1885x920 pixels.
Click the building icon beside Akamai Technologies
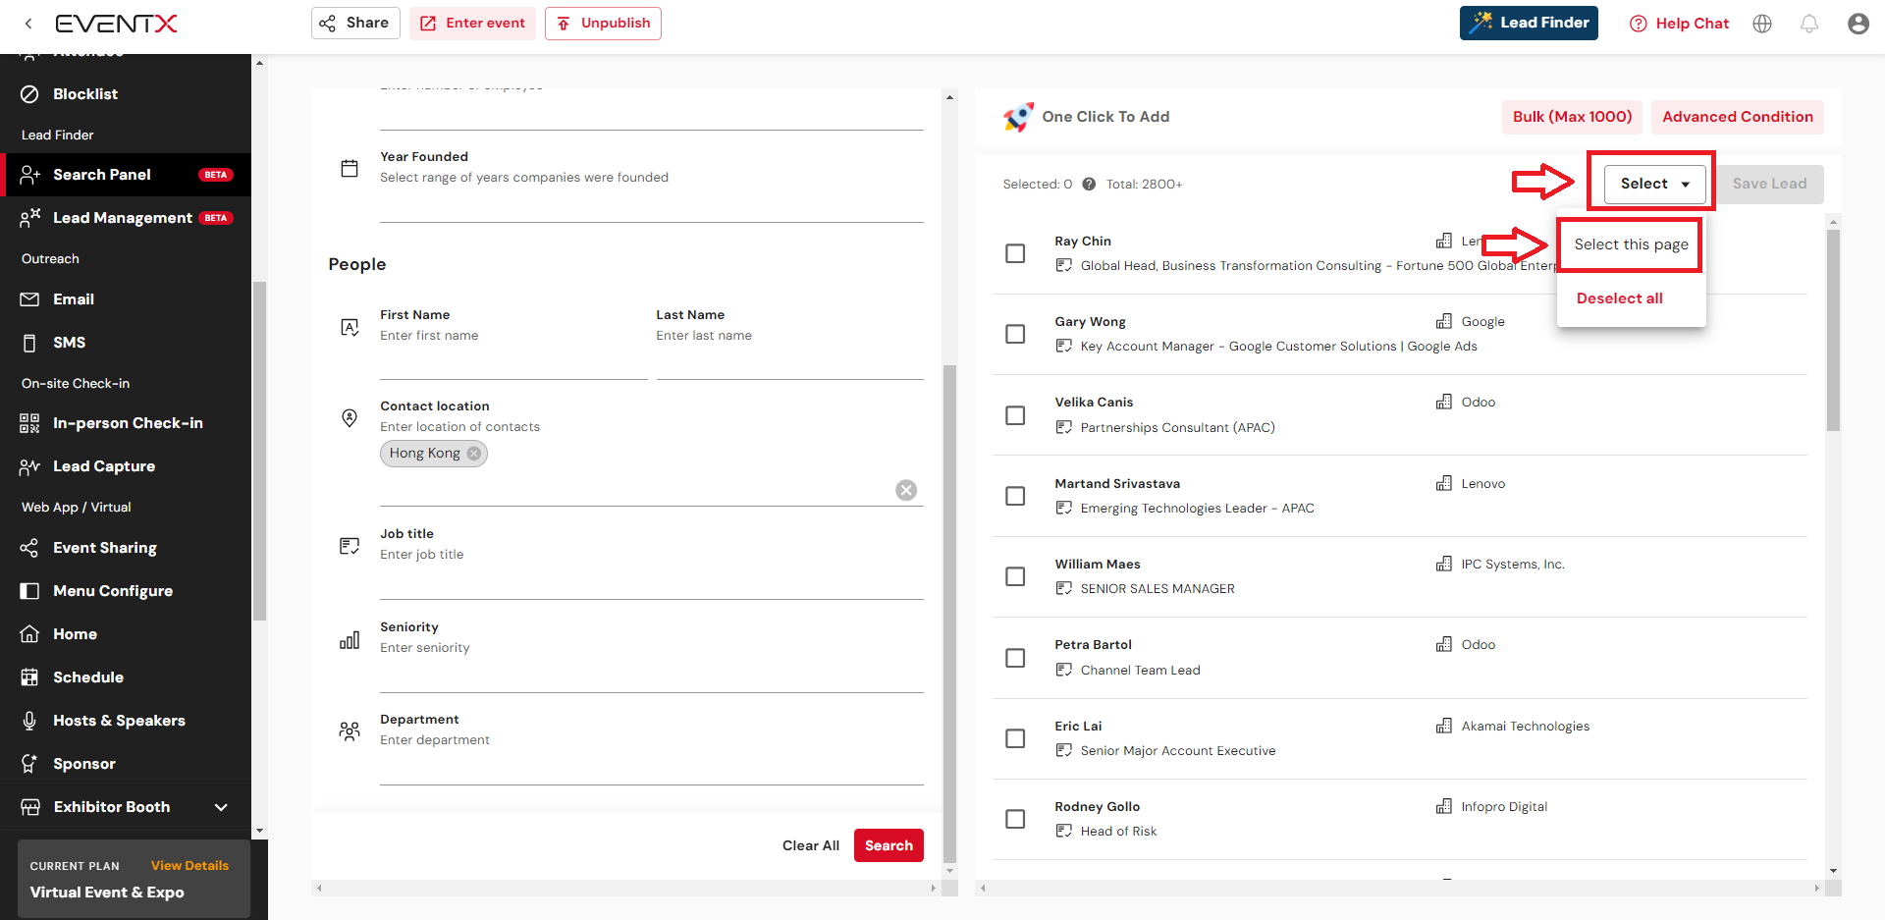[1443, 726]
